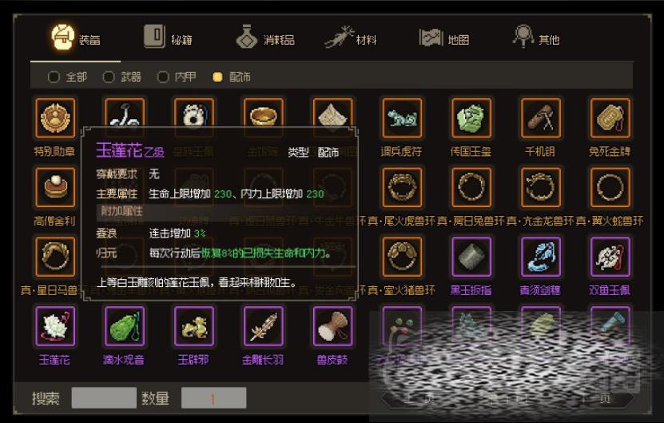Select the 青须剑穗 sword tassel icon
This screenshot has height=423, width=664.
pos(541,257)
